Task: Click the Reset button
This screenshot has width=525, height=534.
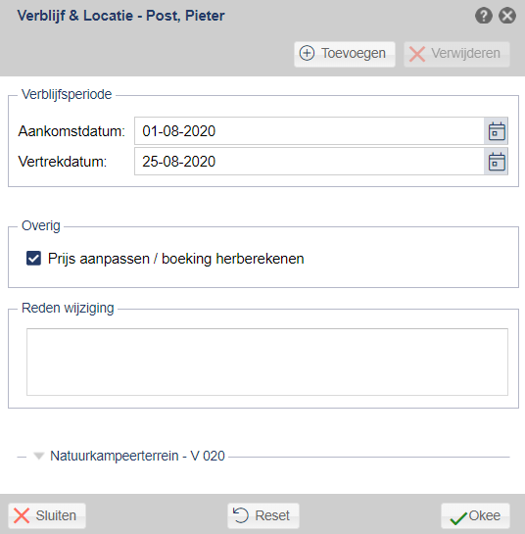Action: tap(263, 515)
